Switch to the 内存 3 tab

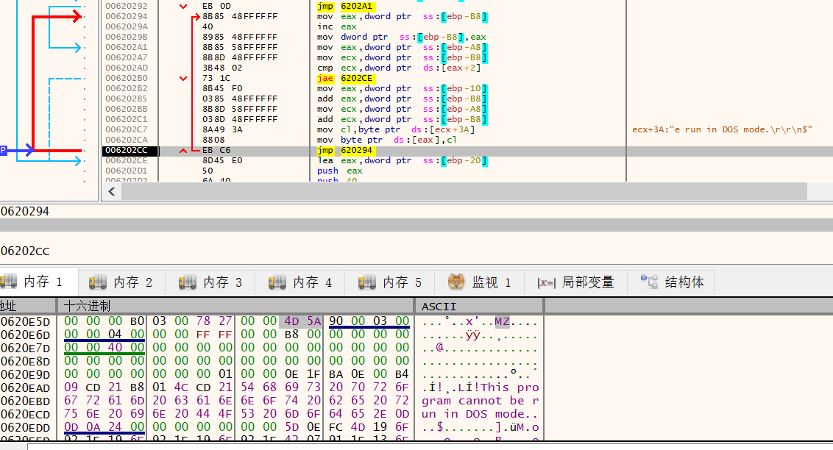[211, 282]
